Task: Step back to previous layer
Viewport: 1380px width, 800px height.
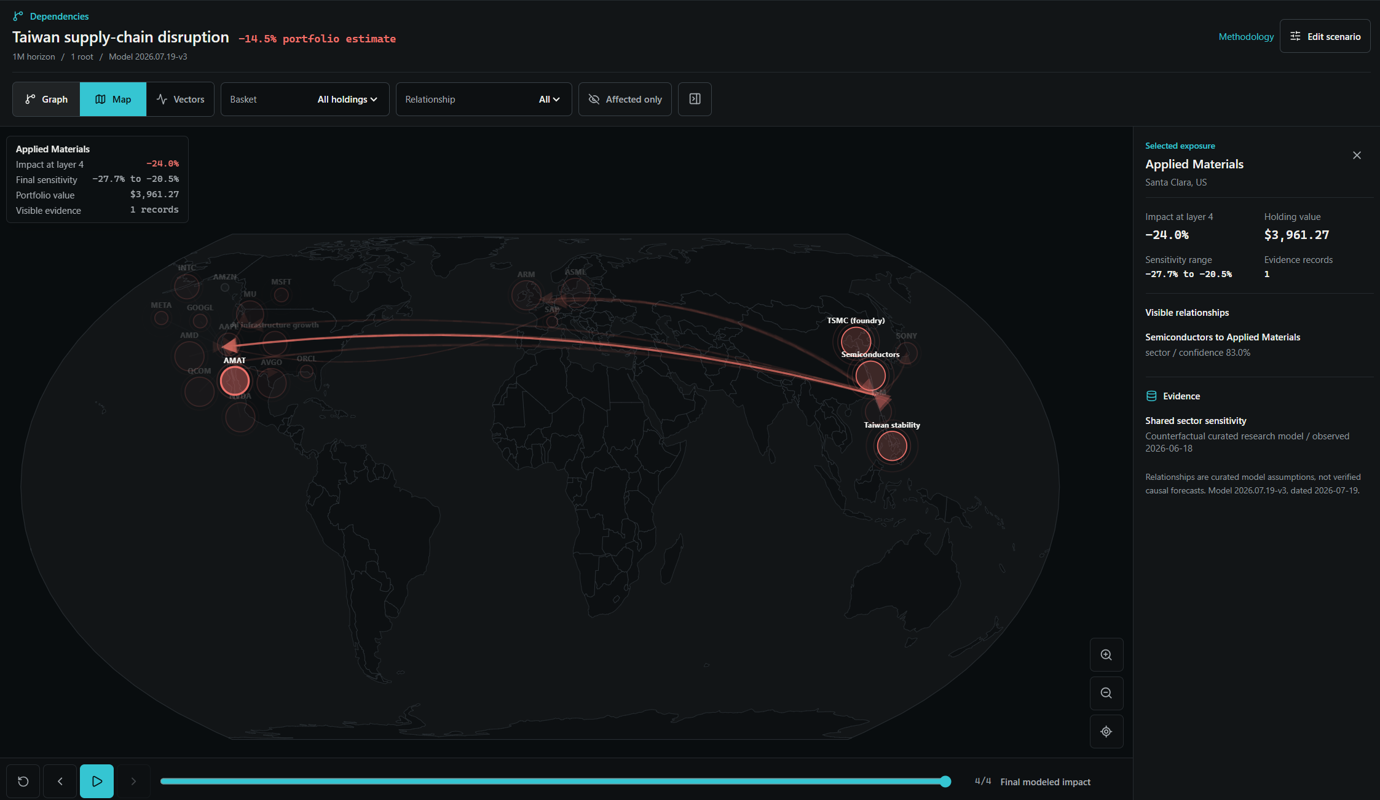Action: coord(60,782)
